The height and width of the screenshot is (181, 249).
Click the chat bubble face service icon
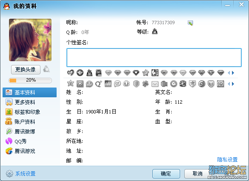pos(89,84)
